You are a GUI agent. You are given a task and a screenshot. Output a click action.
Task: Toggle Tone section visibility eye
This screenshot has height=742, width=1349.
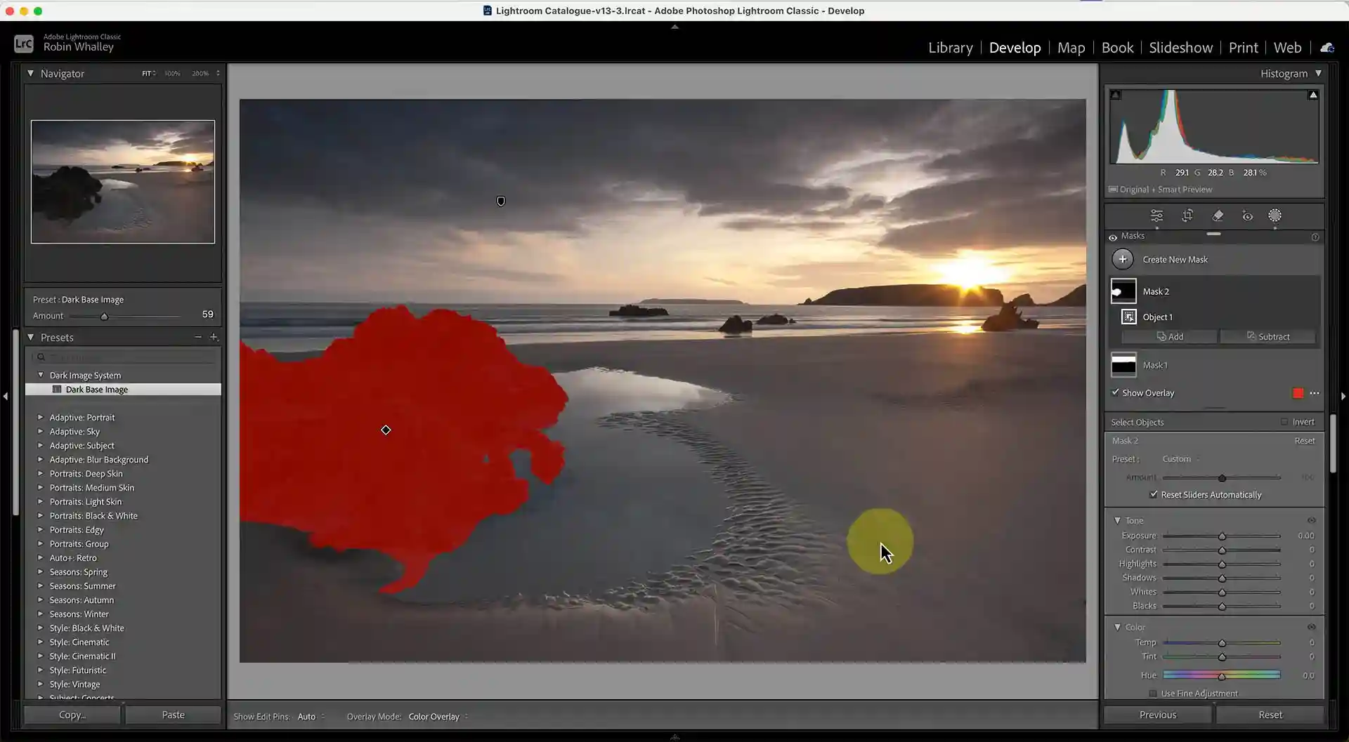1311,520
